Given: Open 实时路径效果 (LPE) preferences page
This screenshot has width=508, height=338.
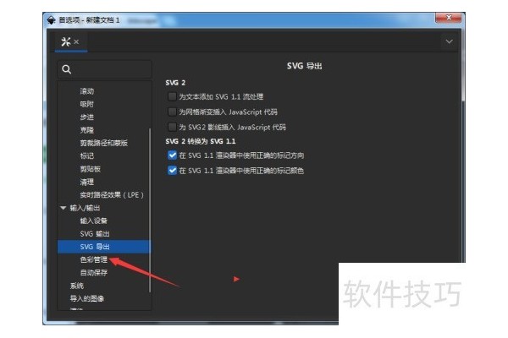Looking at the screenshot, I should 112,194.
